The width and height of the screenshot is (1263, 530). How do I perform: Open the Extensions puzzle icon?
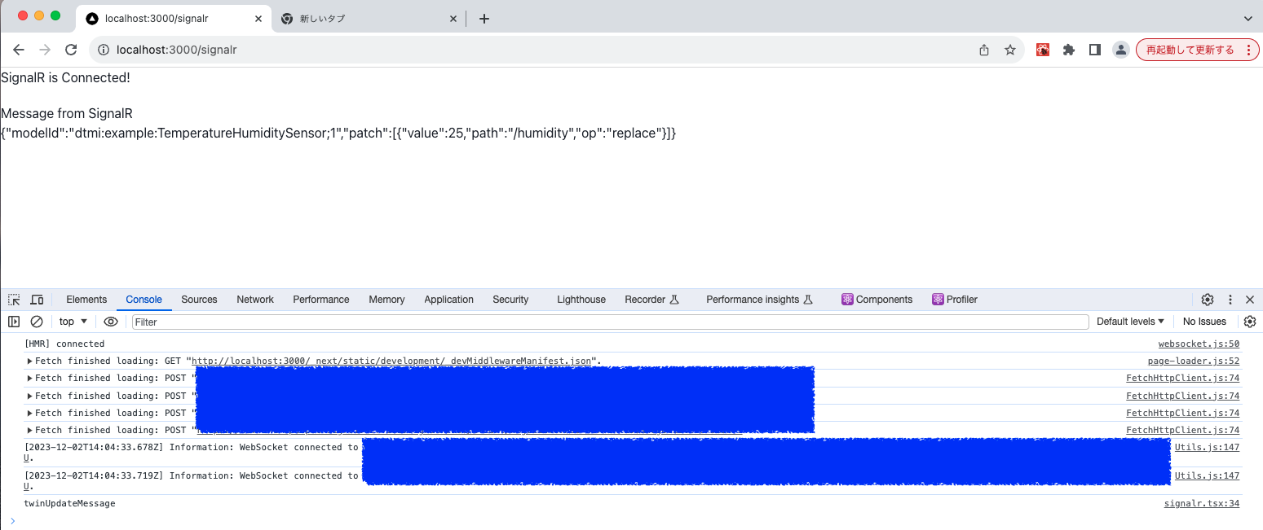pyautogui.click(x=1069, y=50)
